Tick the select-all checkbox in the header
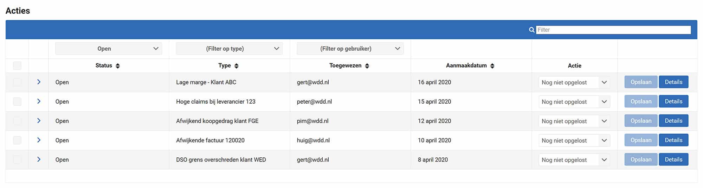The width and height of the screenshot is (703, 188). click(17, 66)
